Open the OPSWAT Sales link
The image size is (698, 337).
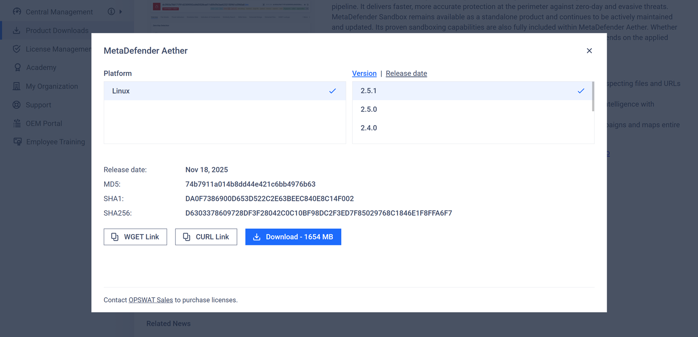(x=150, y=300)
